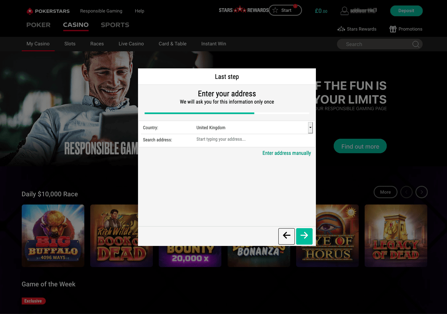Continue with the green right arrow button
The width and height of the screenshot is (447, 314).
point(304,236)
